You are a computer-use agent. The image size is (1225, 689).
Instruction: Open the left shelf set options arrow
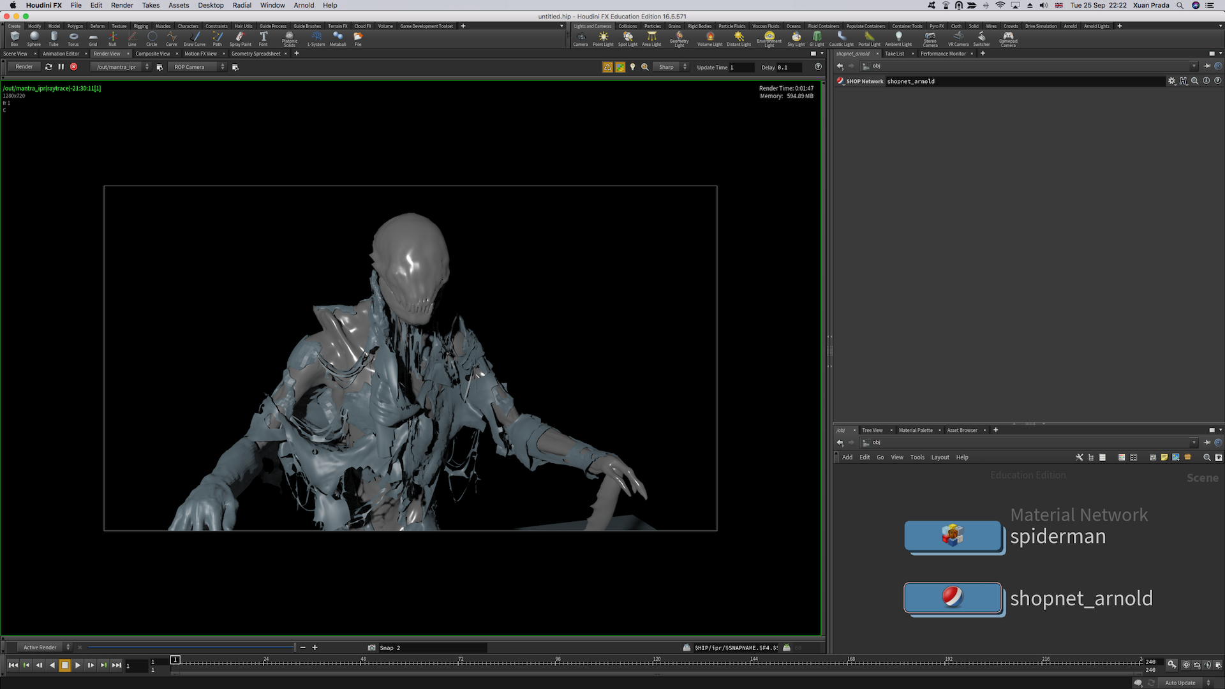(561, 26)
